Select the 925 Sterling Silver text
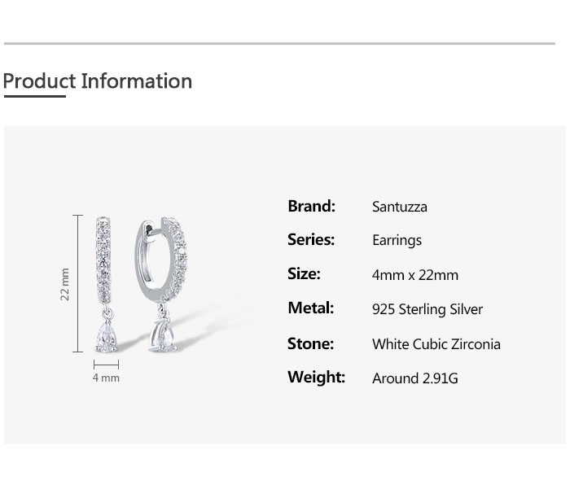 click(x=427, y=309)
